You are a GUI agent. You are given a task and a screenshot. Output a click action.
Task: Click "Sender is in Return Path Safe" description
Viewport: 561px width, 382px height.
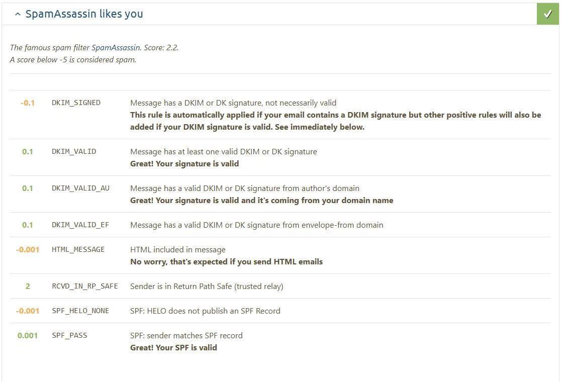pos(207,286)
